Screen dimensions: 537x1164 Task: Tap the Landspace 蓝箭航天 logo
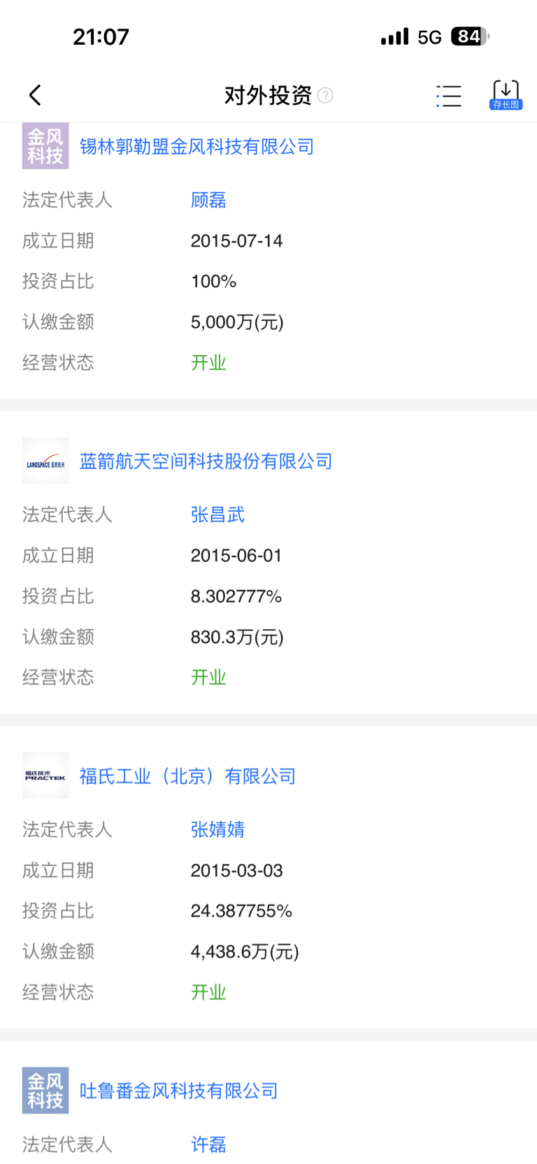[45, 461]
